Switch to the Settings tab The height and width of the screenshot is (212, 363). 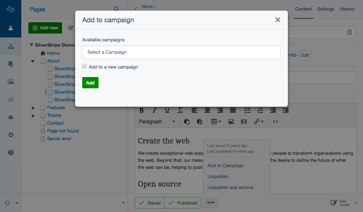(325, 9)
